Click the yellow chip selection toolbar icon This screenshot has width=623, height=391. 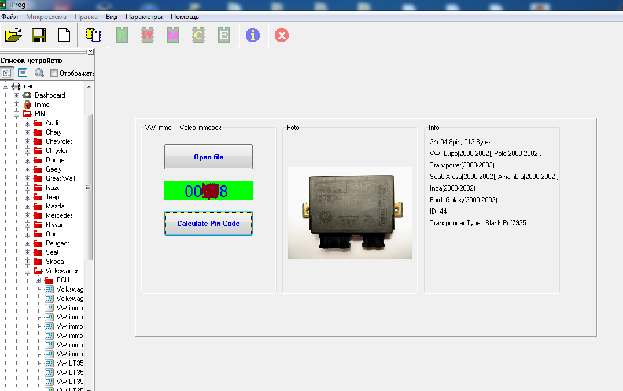point(93,35)
